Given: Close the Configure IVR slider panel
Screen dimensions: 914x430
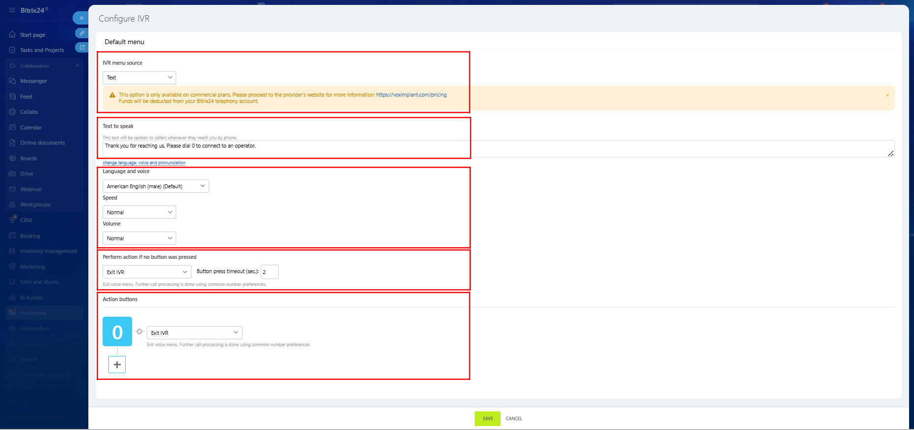Looking at the screenshot, I should coord(81,18).
